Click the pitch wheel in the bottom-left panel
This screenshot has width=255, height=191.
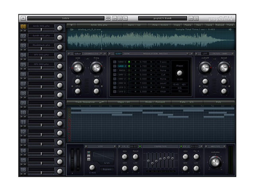click(x=72, y=160)
